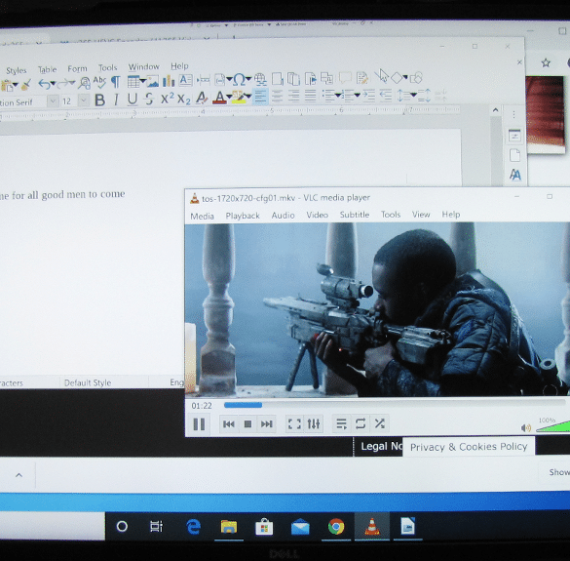Toggle Underline formatting
This screenshot has width=570, height=561.
click(x=133, y=99)
